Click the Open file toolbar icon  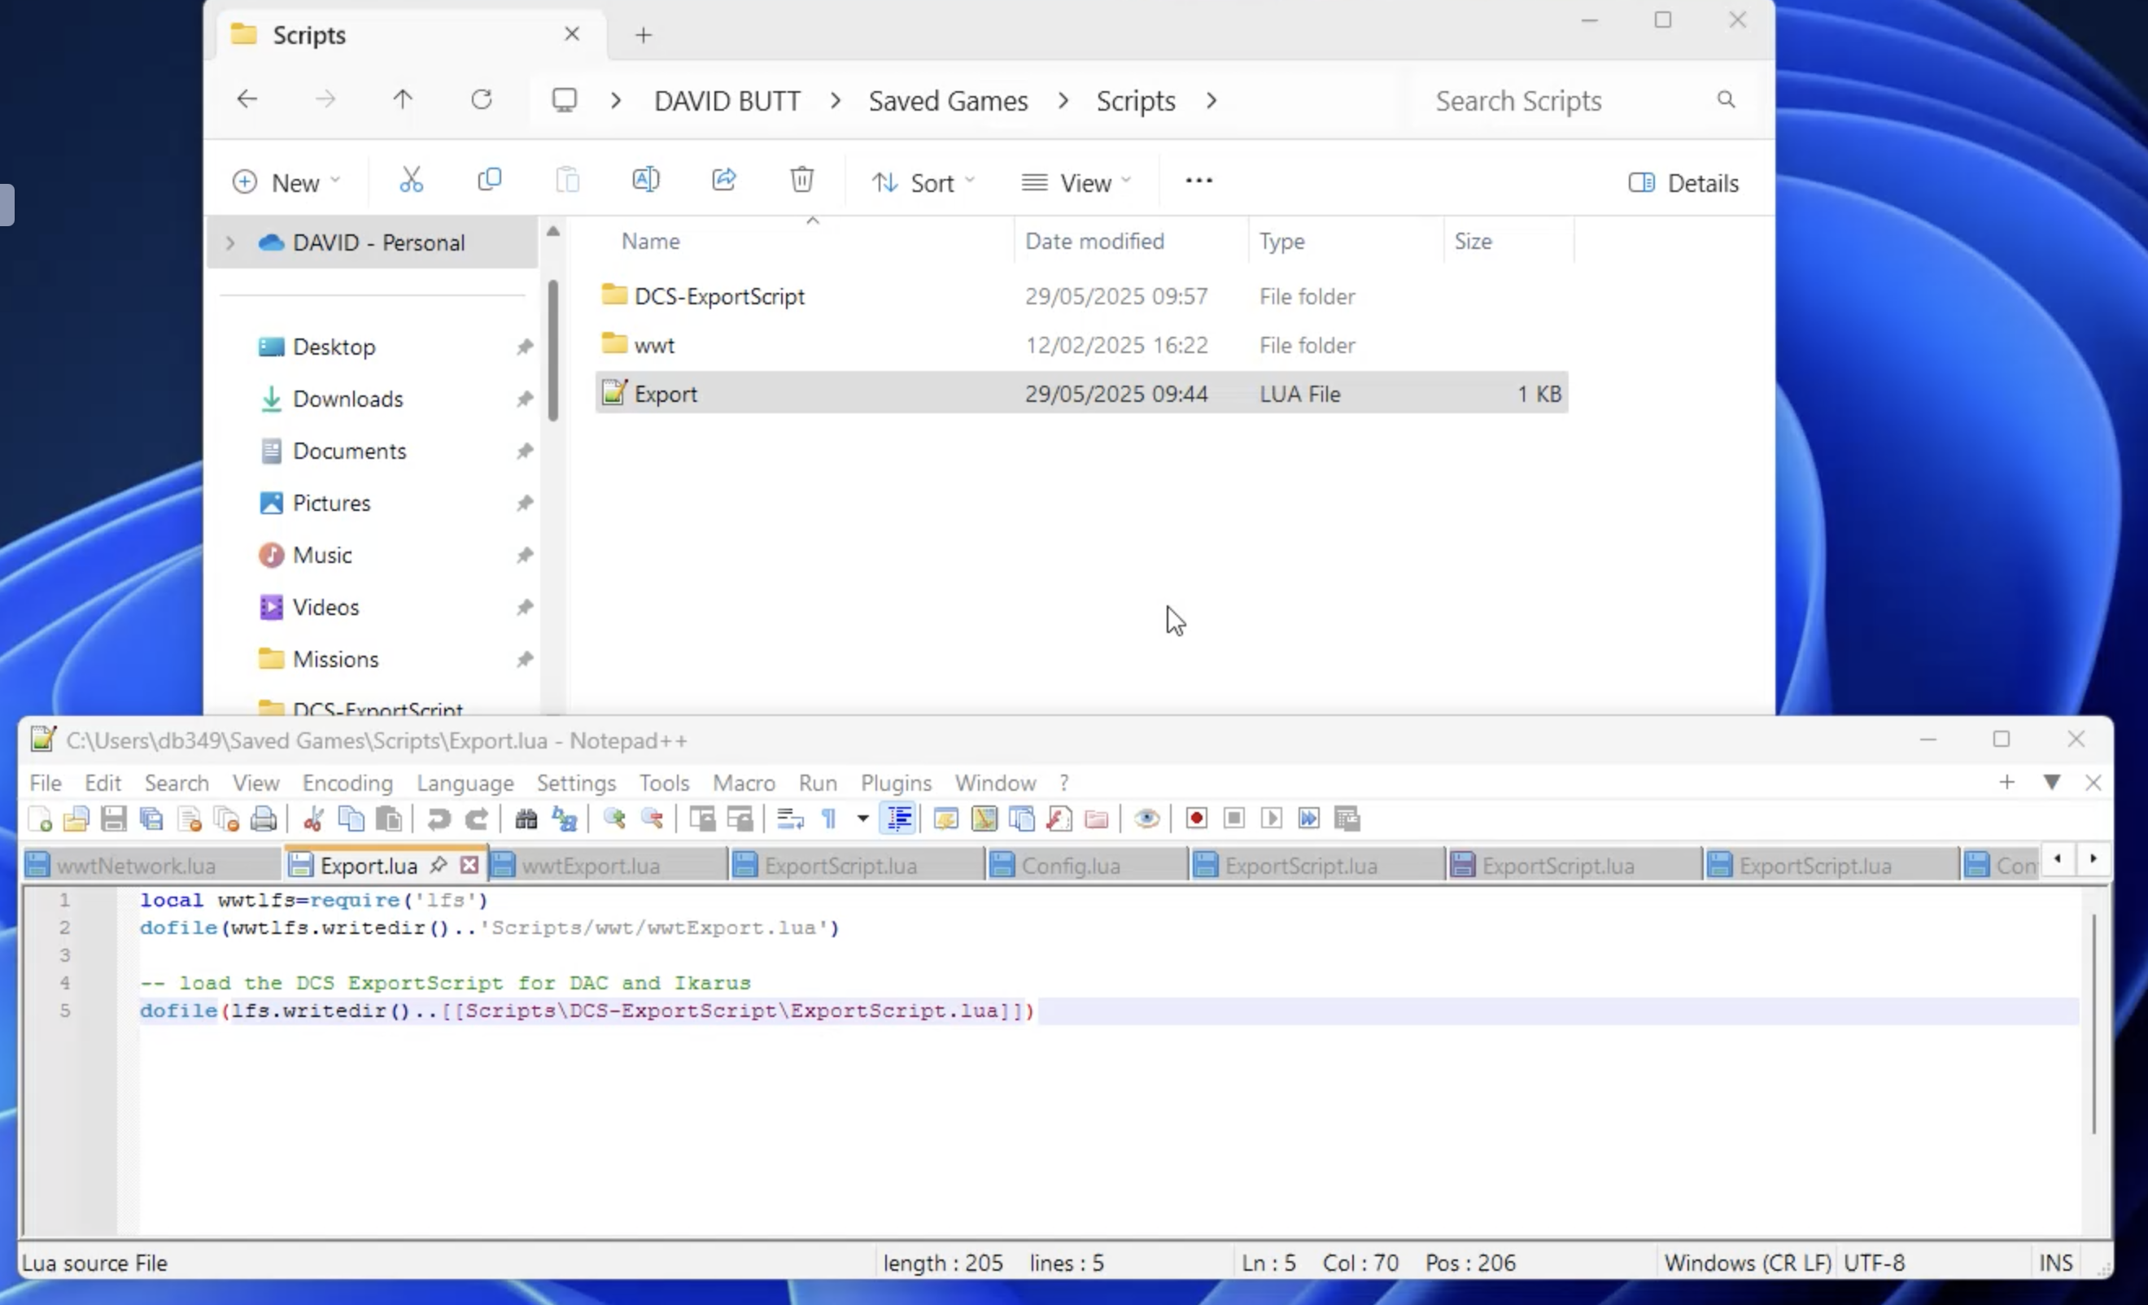click(x=76, y=818)
